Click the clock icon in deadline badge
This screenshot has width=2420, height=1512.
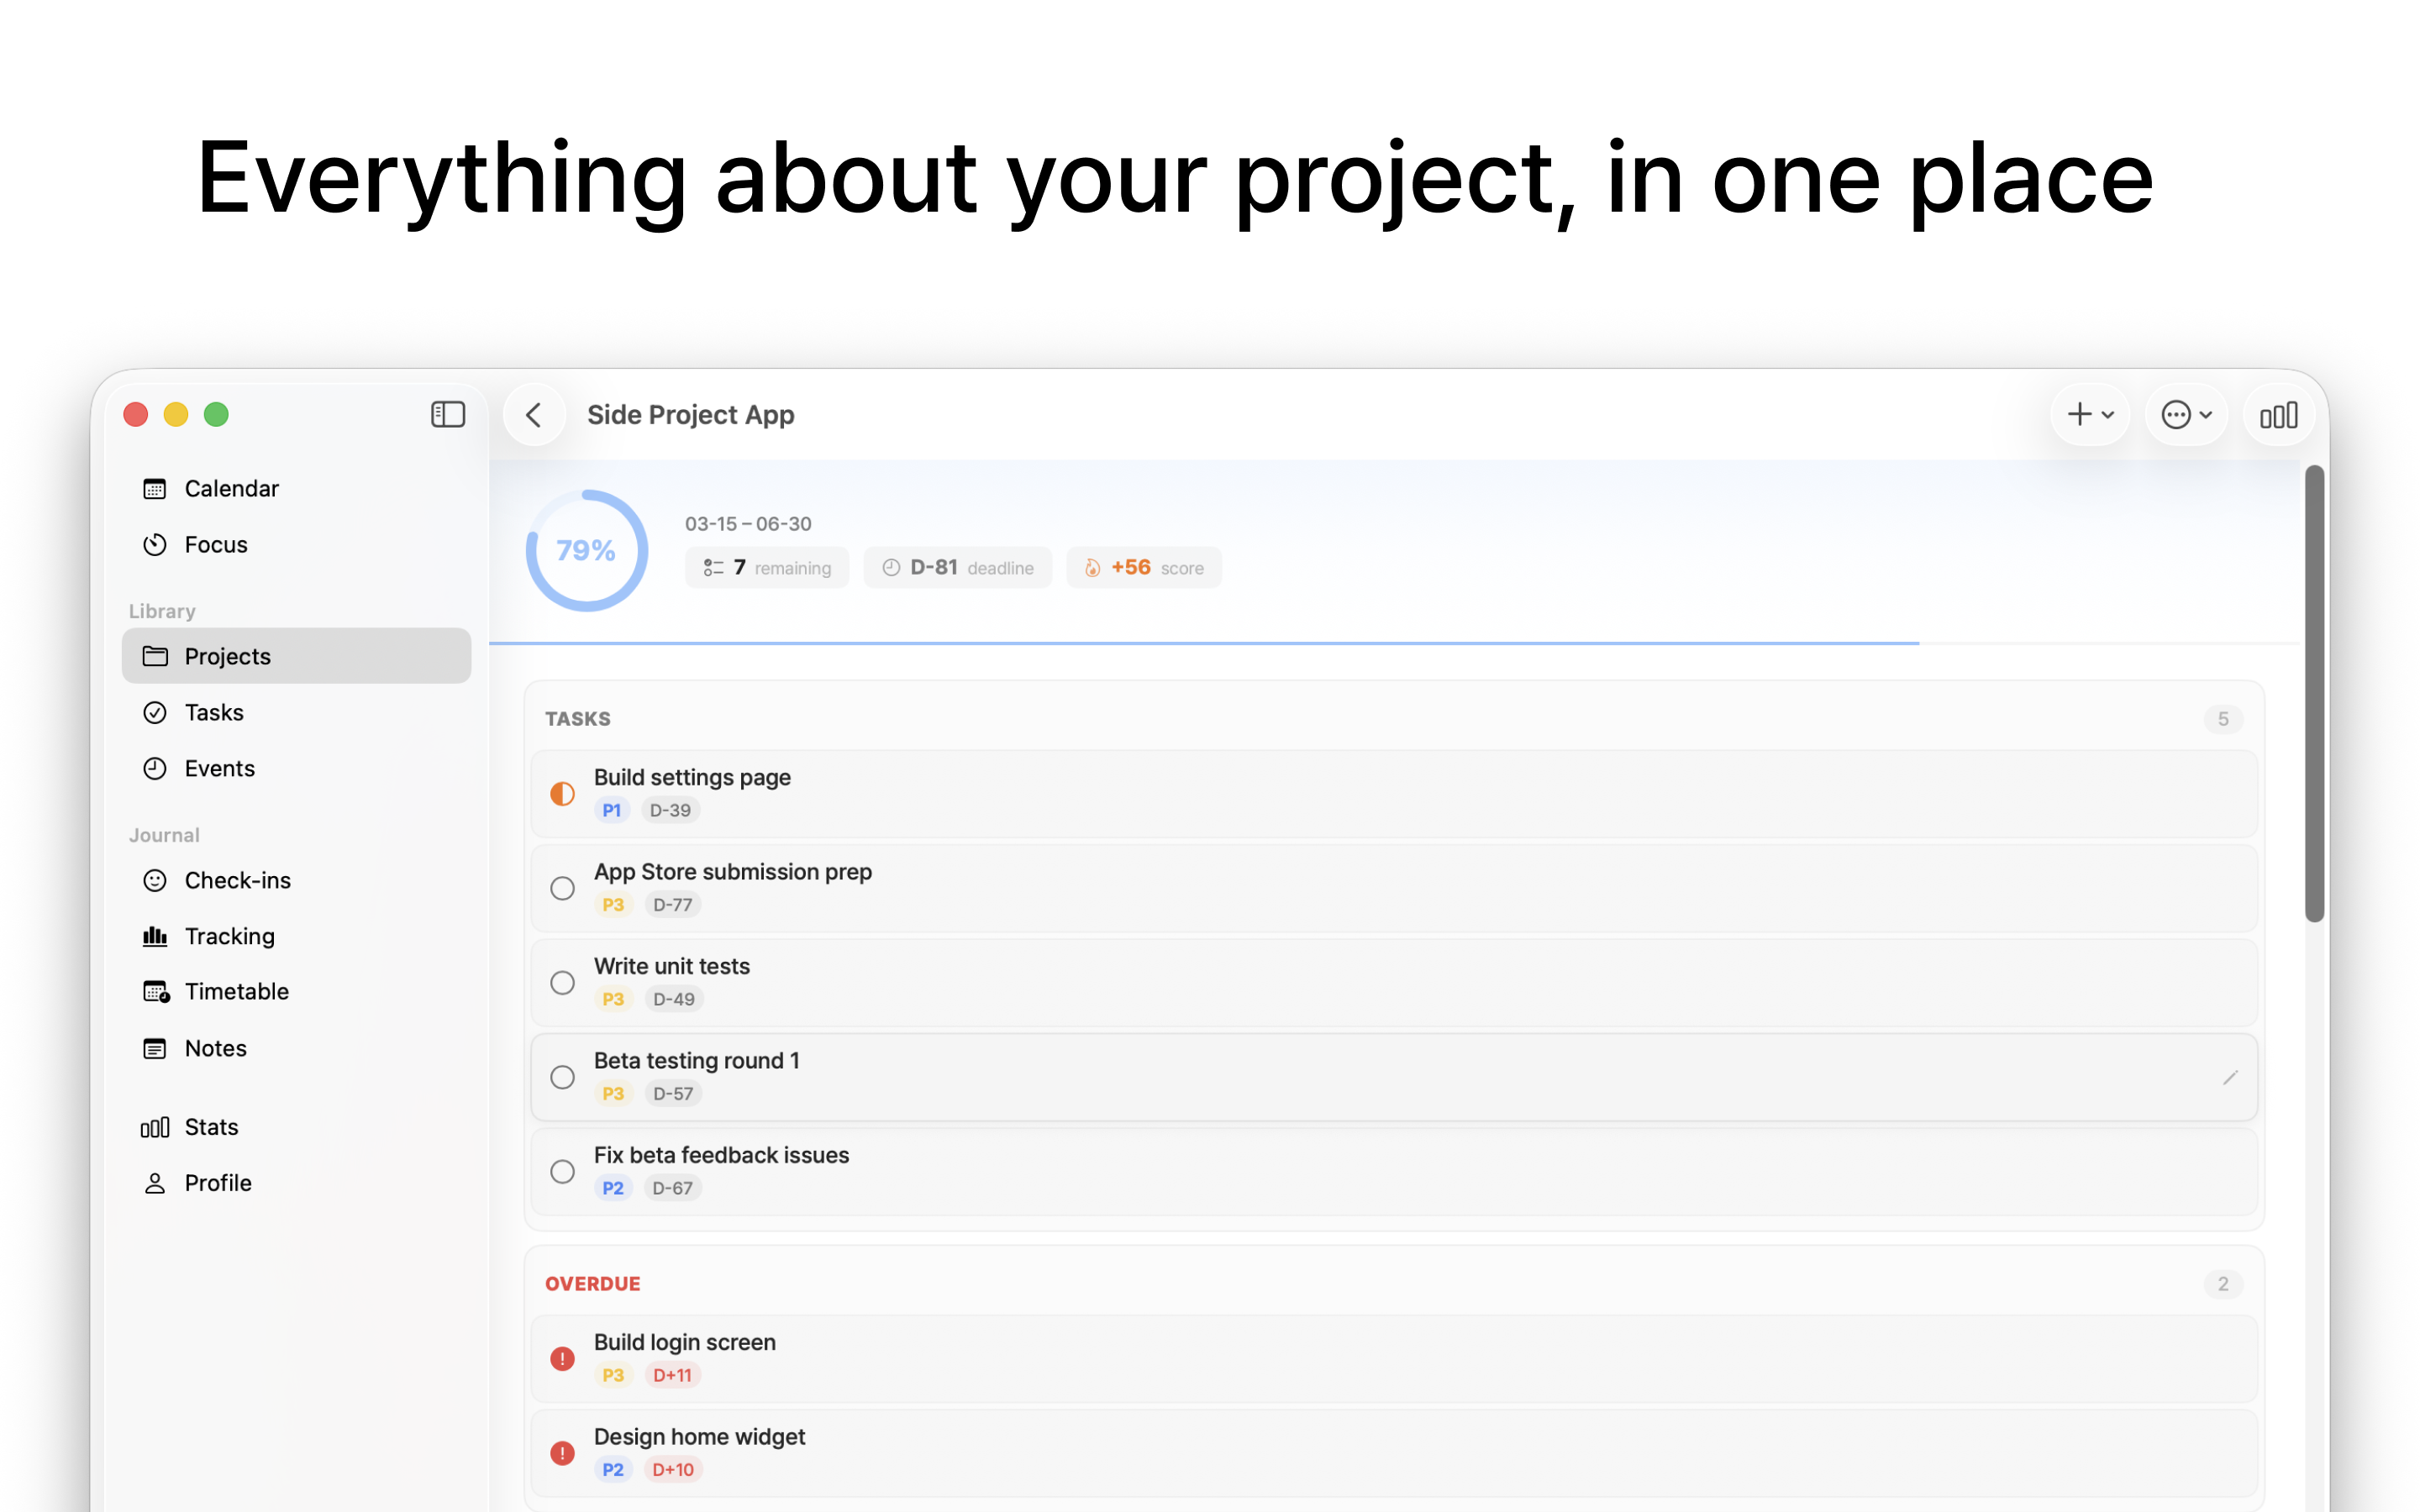pos(890,568)
